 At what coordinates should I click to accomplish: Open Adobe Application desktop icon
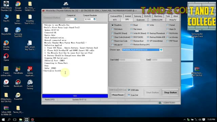pyautogui.click(x=30, y=72)
